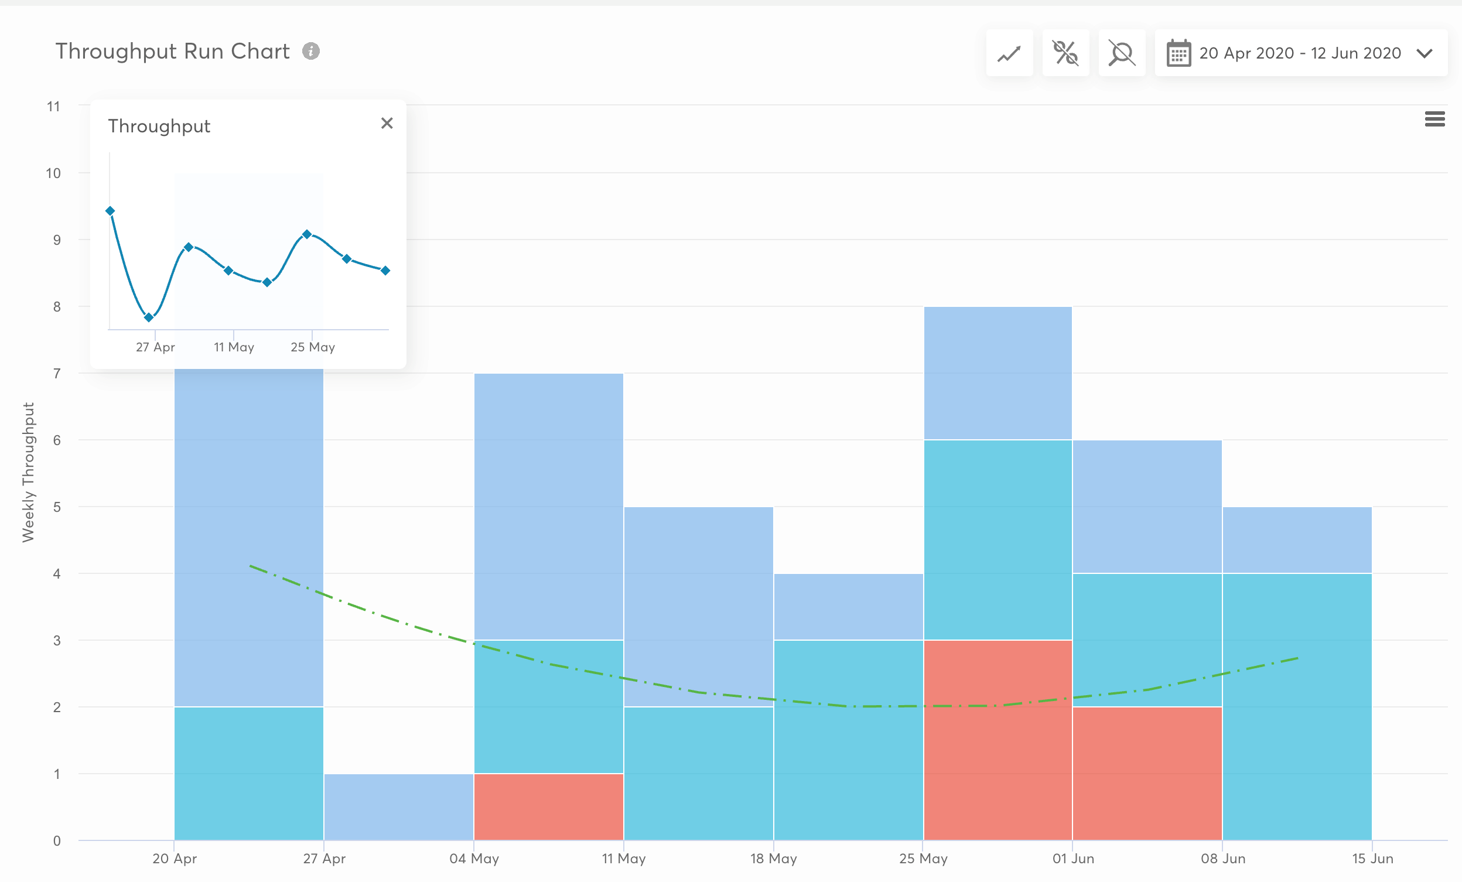Open the chart hamburger export menu
The height and width of the screenshot is (882, 1462).
point(1434,119)
